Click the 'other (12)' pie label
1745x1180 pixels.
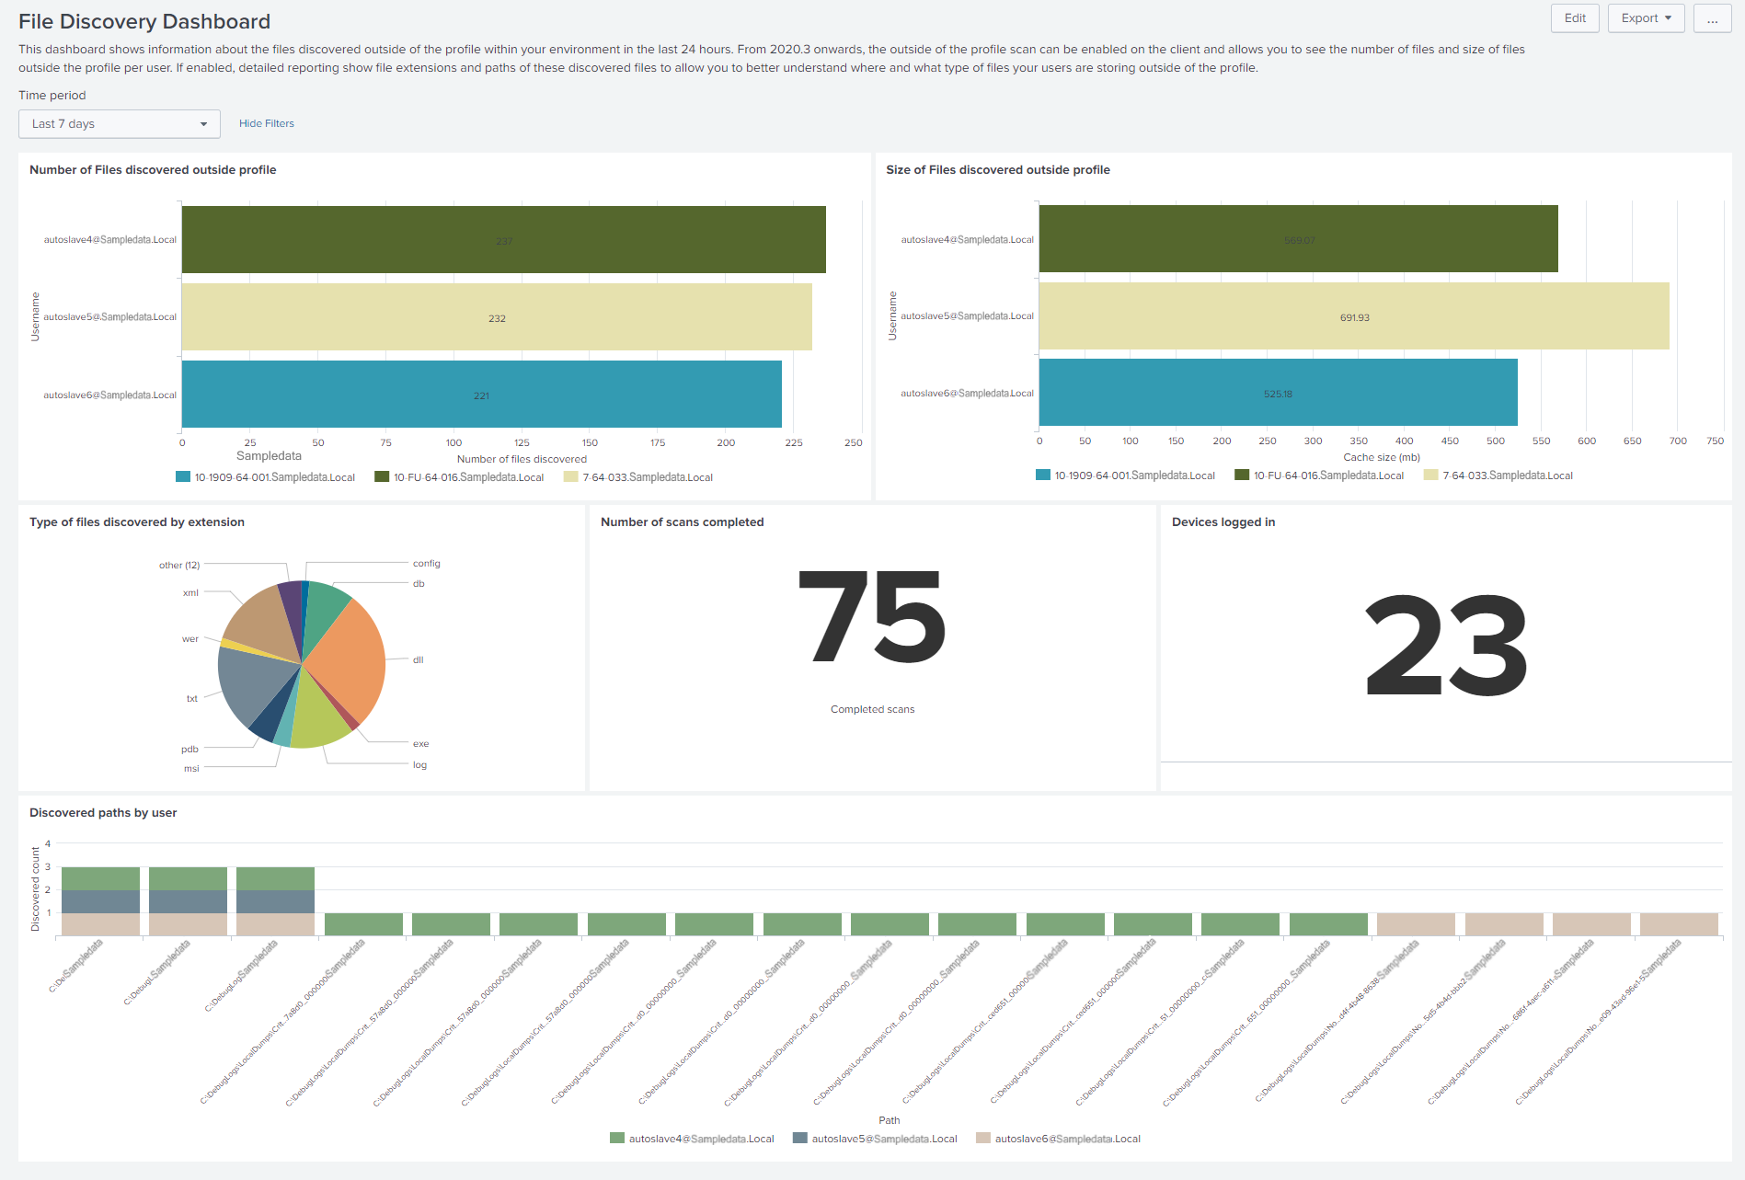(x=179, y=566)
